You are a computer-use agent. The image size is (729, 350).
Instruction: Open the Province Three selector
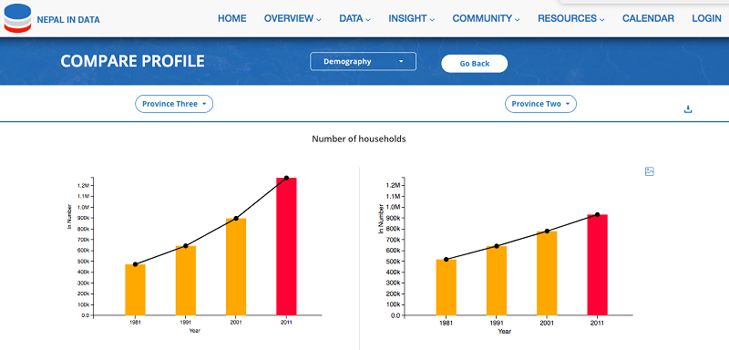click(174, 104)
